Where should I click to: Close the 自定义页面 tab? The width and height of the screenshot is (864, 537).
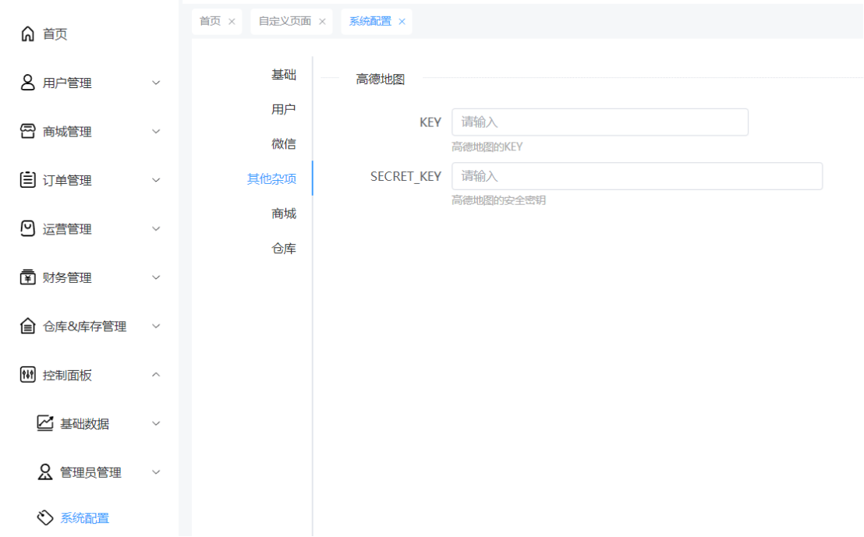click(x=322, y=22)
